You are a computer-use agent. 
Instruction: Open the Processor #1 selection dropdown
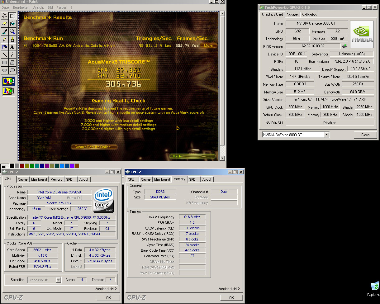click(x=58, y=280)
